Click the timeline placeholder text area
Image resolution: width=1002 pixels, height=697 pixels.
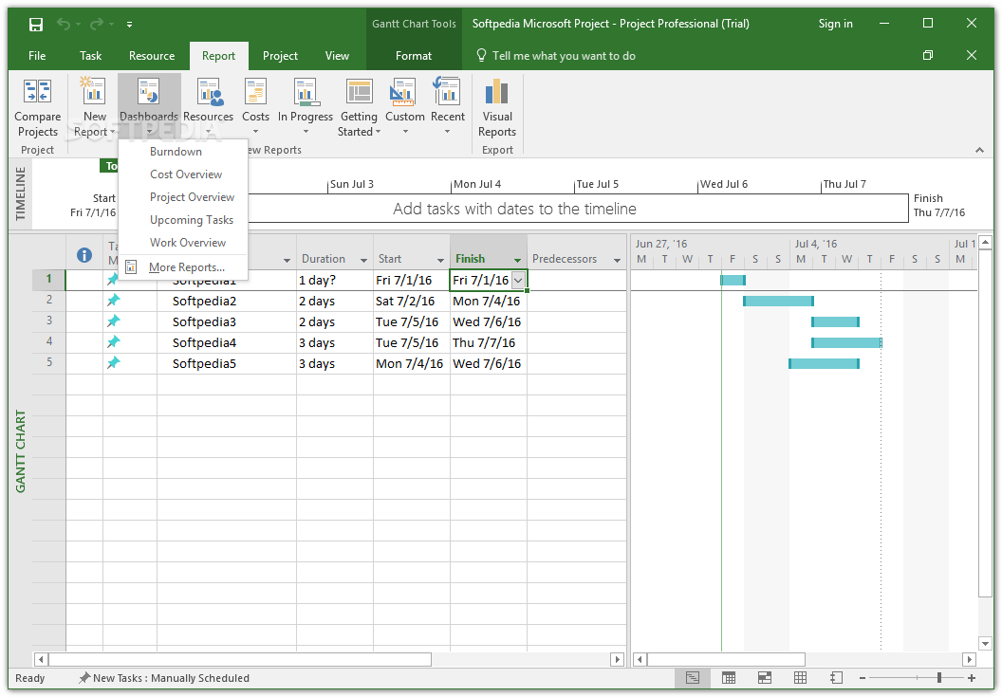pos(514,209)
